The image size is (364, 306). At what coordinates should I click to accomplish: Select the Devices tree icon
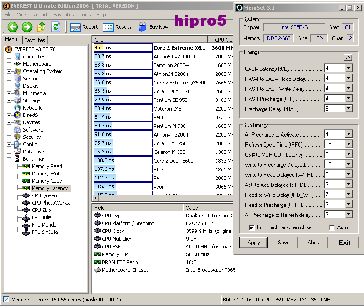pos(17,122)
